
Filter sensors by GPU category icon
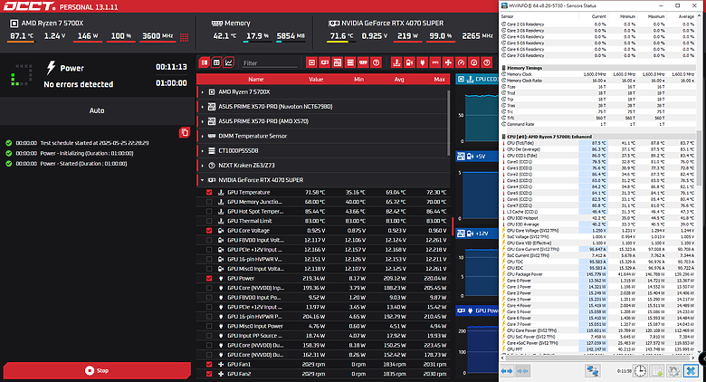click(x=324, y=62)
